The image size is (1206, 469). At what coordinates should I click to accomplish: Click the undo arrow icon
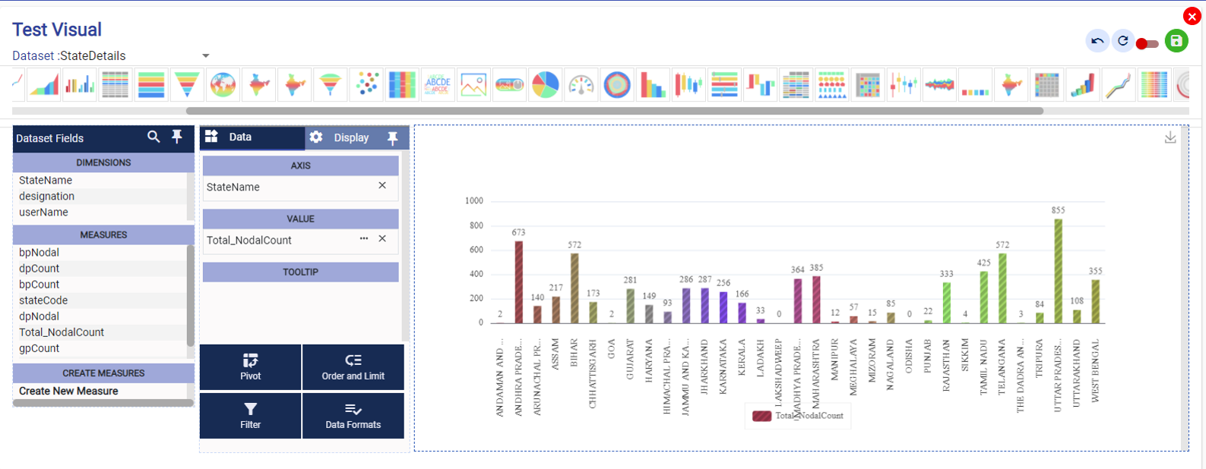point(1097,41)
